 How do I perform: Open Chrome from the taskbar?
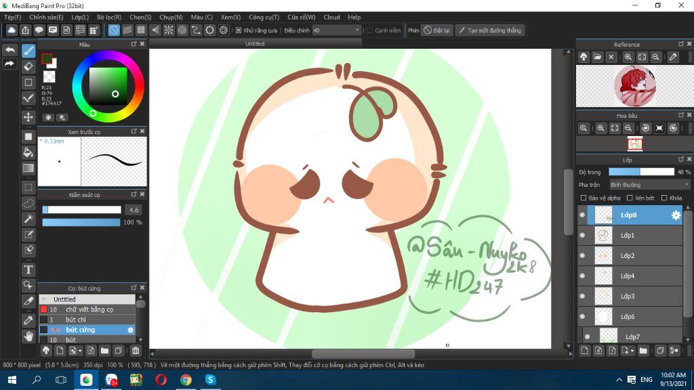186,380
